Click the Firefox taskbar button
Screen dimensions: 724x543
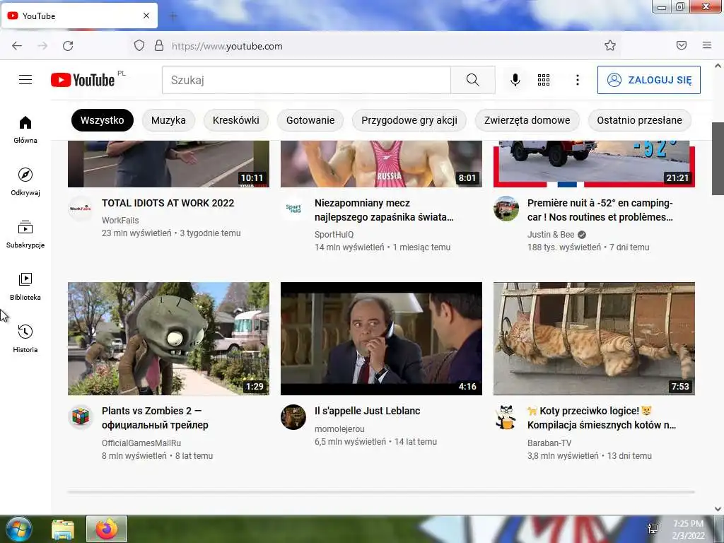click(107, 529)
